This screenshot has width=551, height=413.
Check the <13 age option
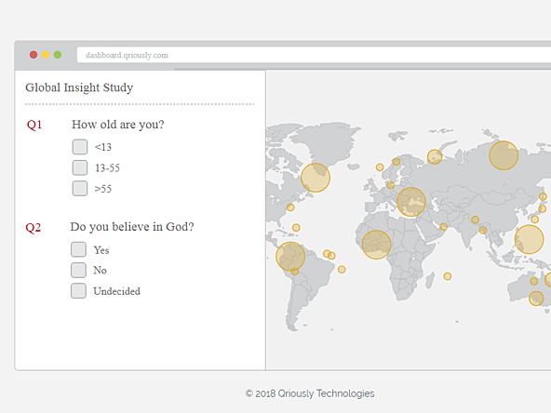click(x=80, y=147)
